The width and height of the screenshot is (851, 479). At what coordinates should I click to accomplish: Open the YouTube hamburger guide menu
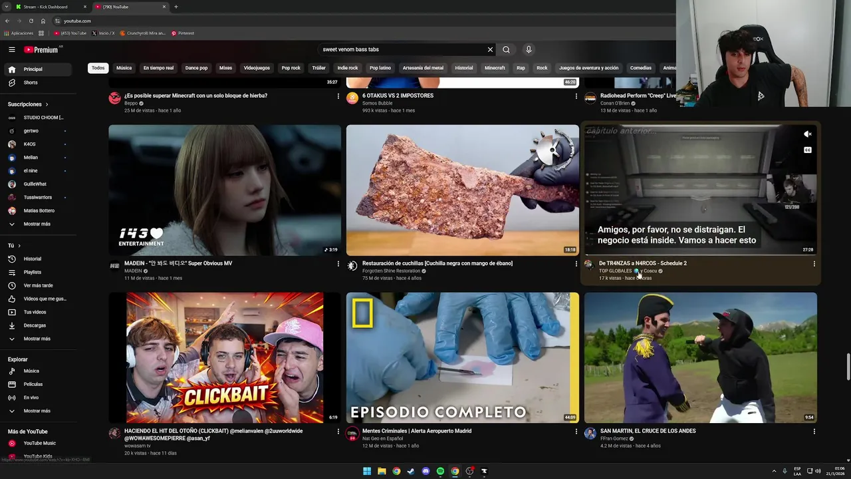coord(11,49)
